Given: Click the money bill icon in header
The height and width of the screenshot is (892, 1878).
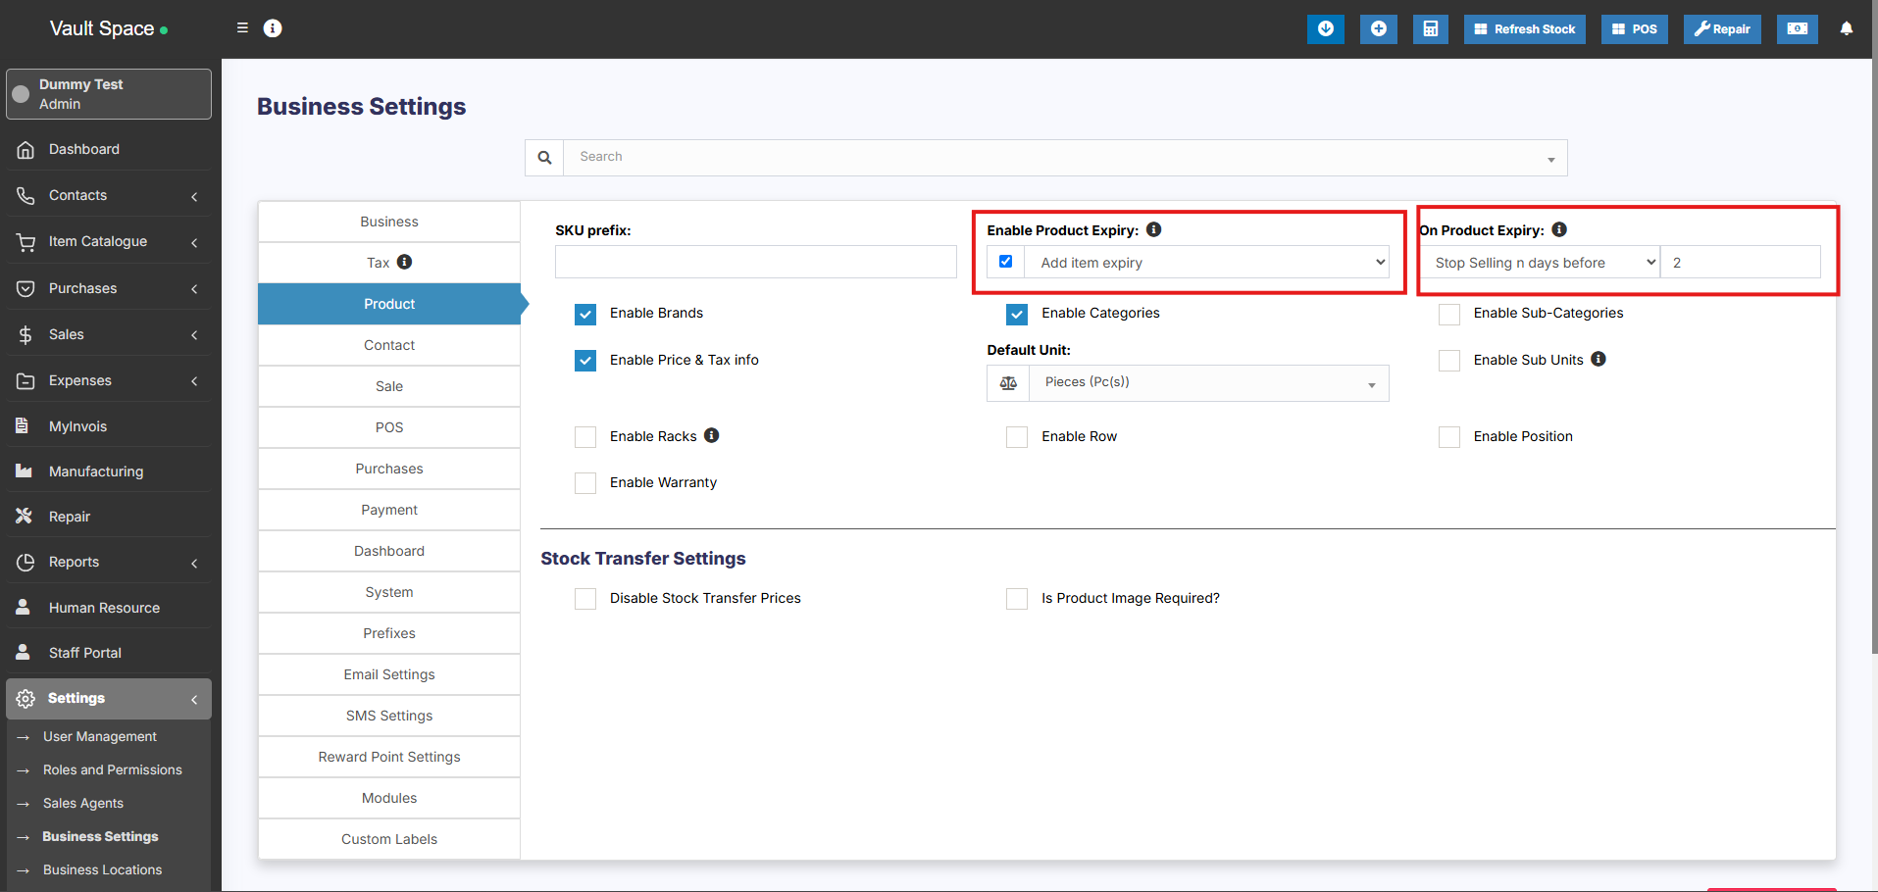Looking at the screenshot, I should pos(1797,29).
